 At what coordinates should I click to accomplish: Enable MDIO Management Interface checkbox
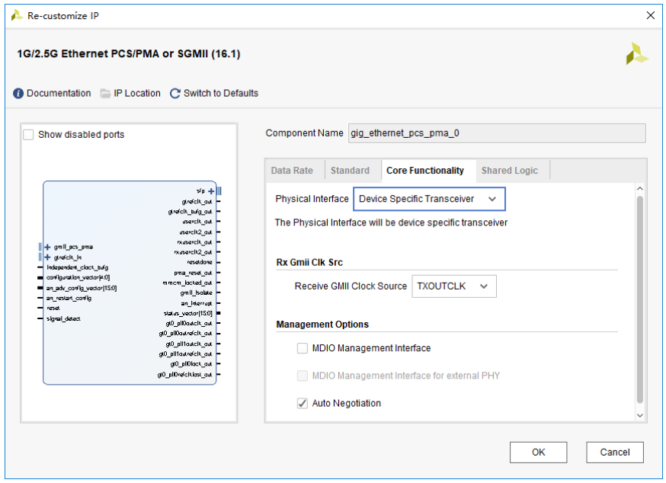(x=303, y=348)
